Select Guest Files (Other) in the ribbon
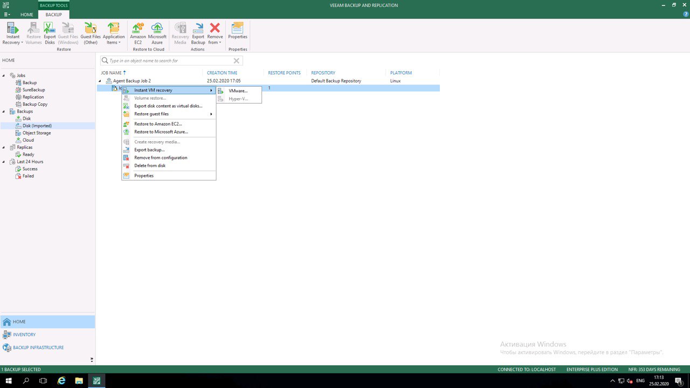 point(91,34)
